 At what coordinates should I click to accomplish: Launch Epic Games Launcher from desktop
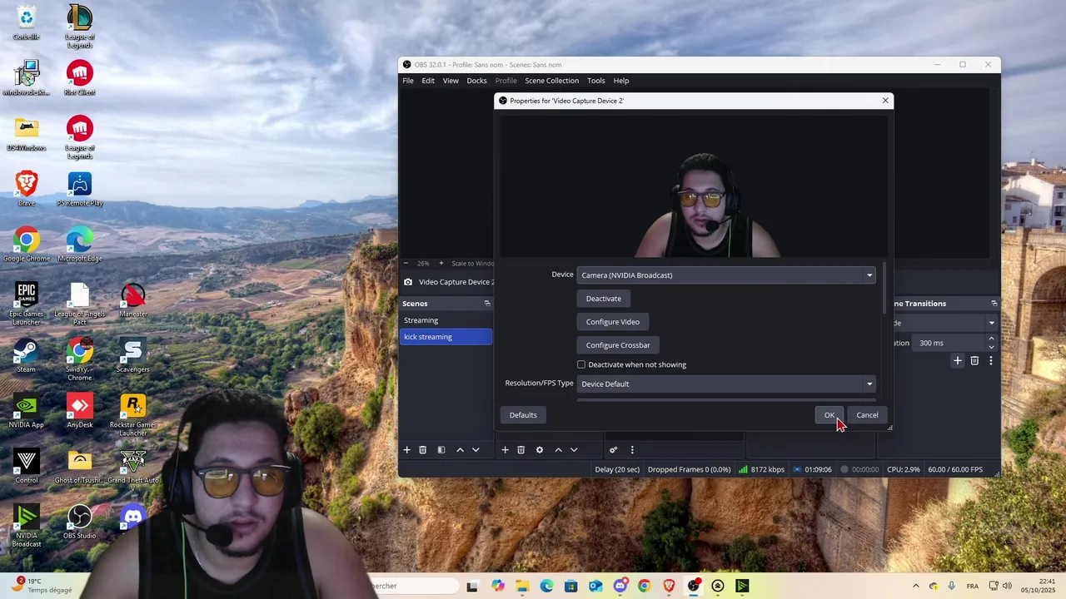tap(26, 304)
